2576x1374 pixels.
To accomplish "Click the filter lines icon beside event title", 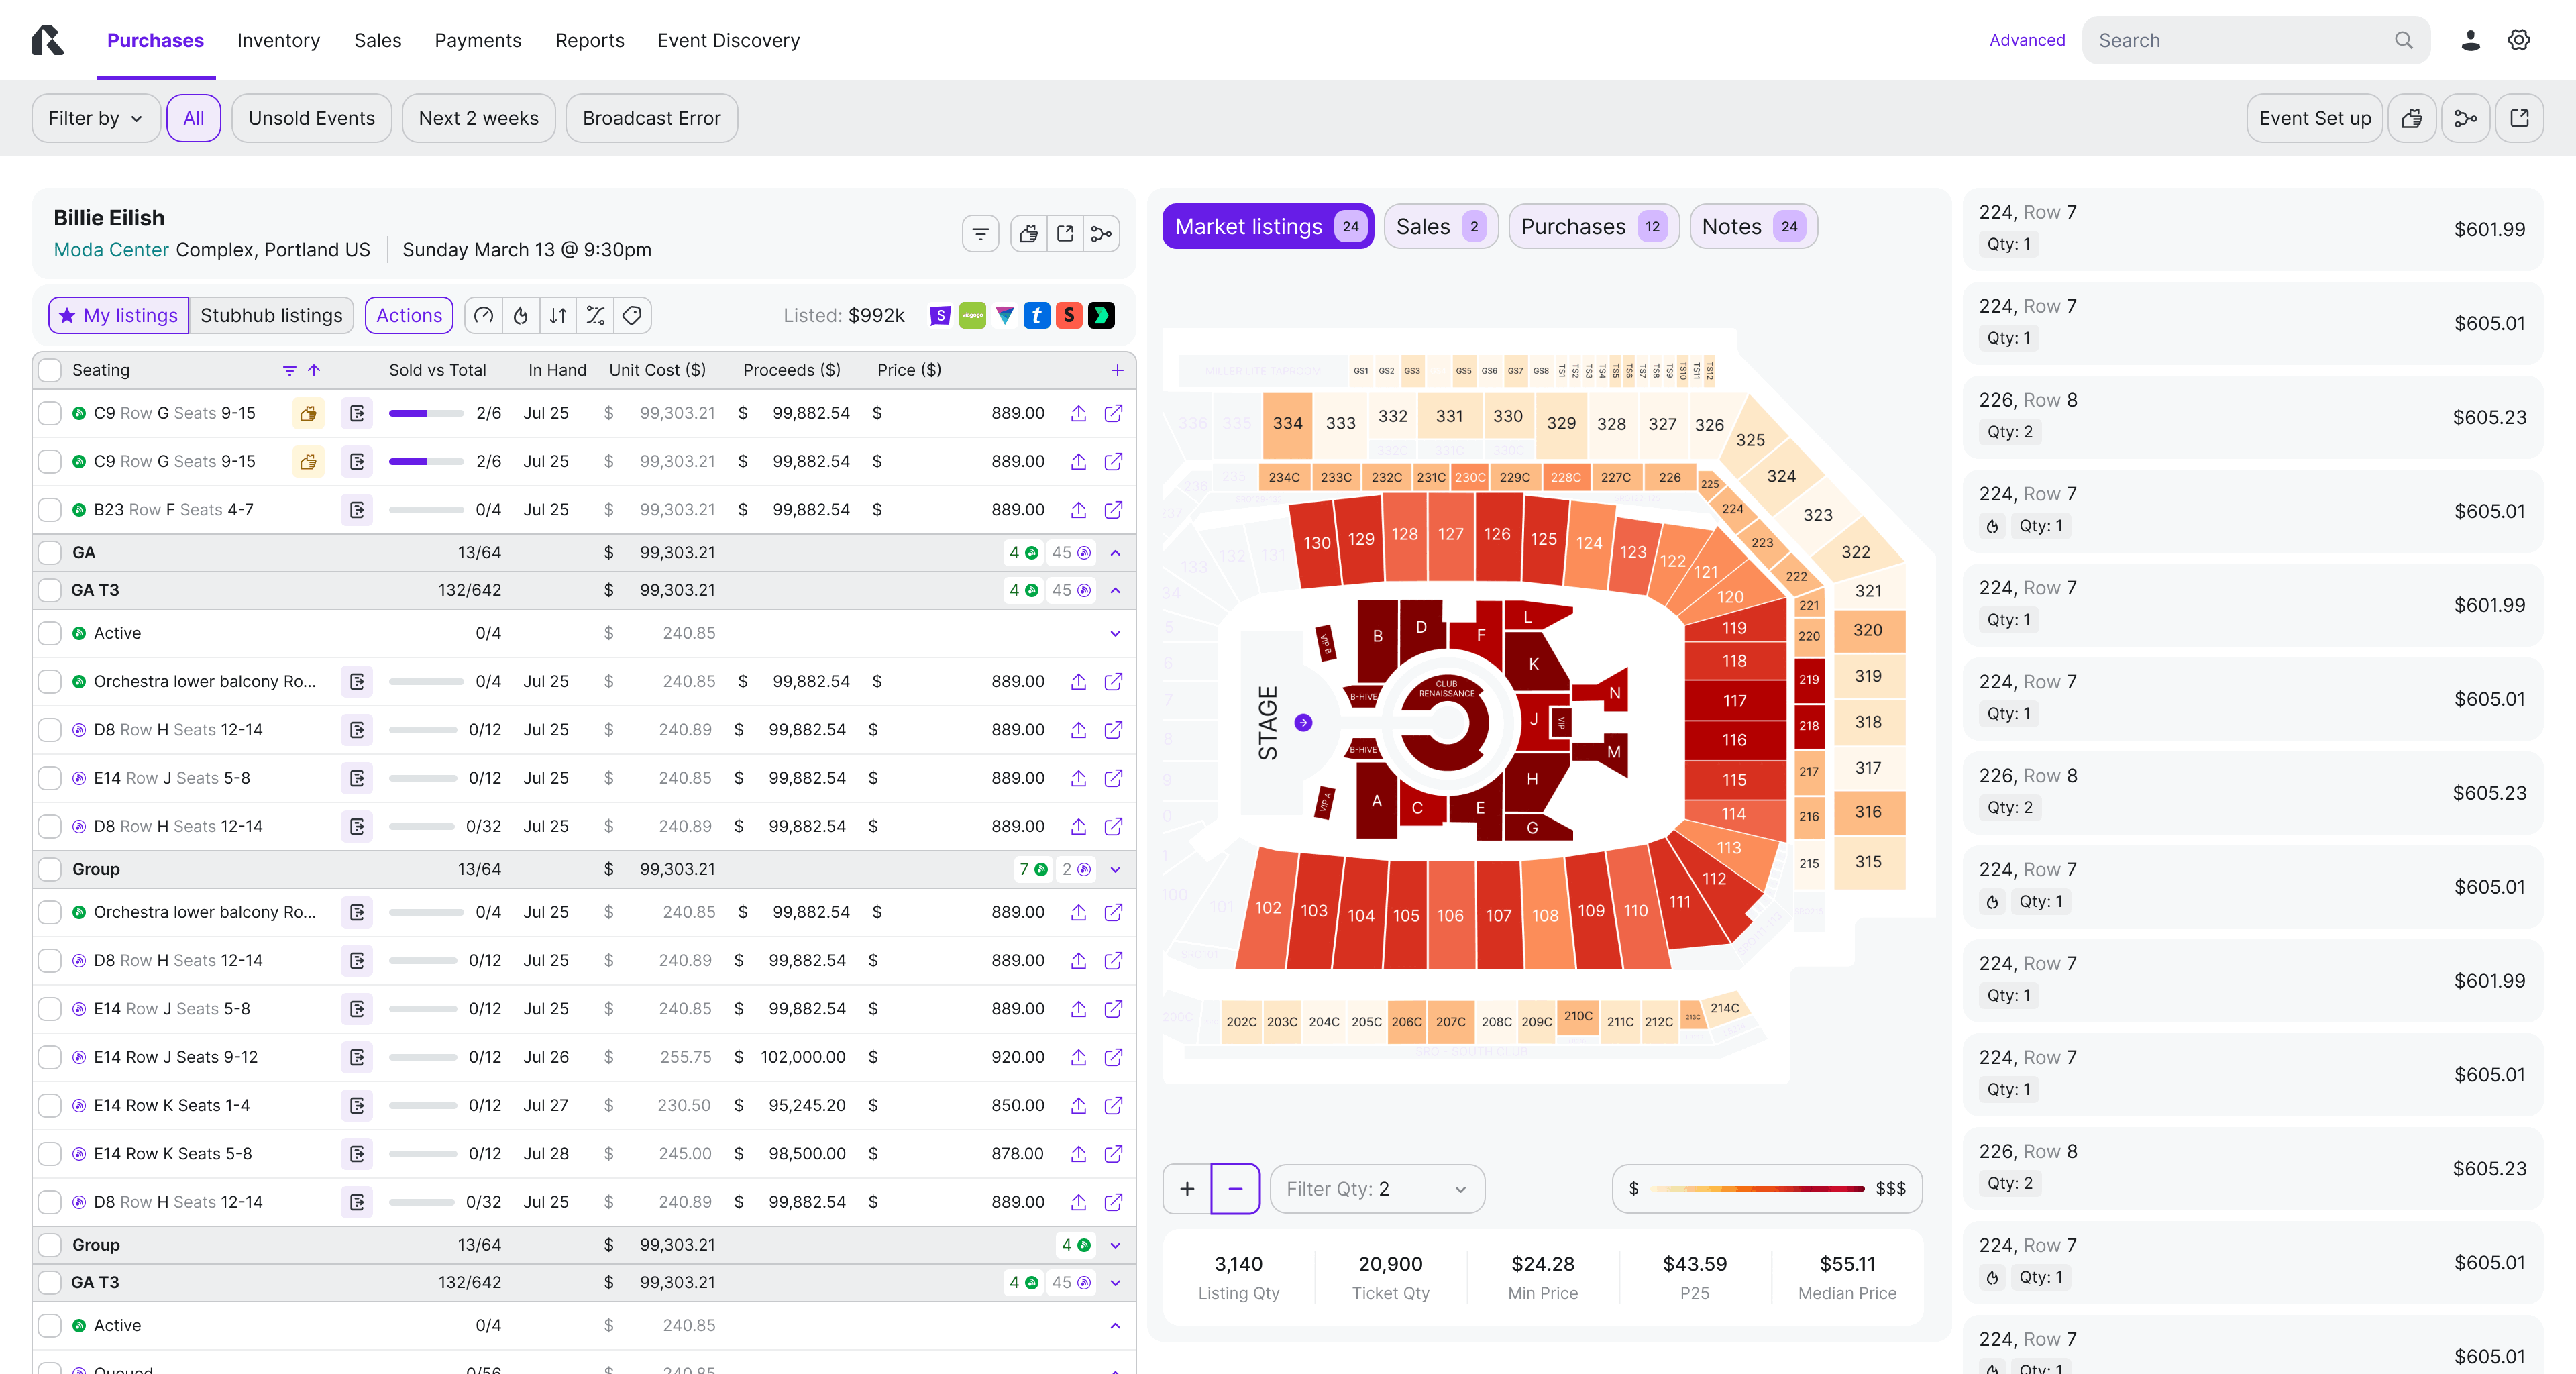I will pos(980,234).
